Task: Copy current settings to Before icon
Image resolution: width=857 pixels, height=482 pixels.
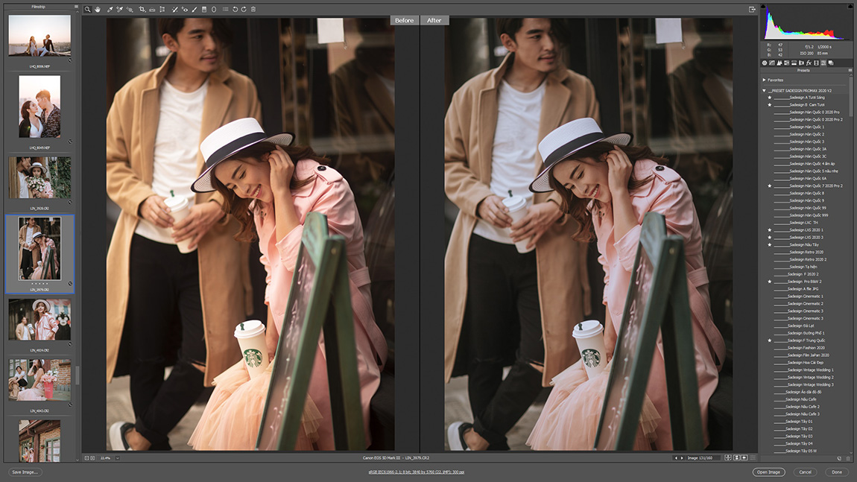Action: (x=744, y=457)
